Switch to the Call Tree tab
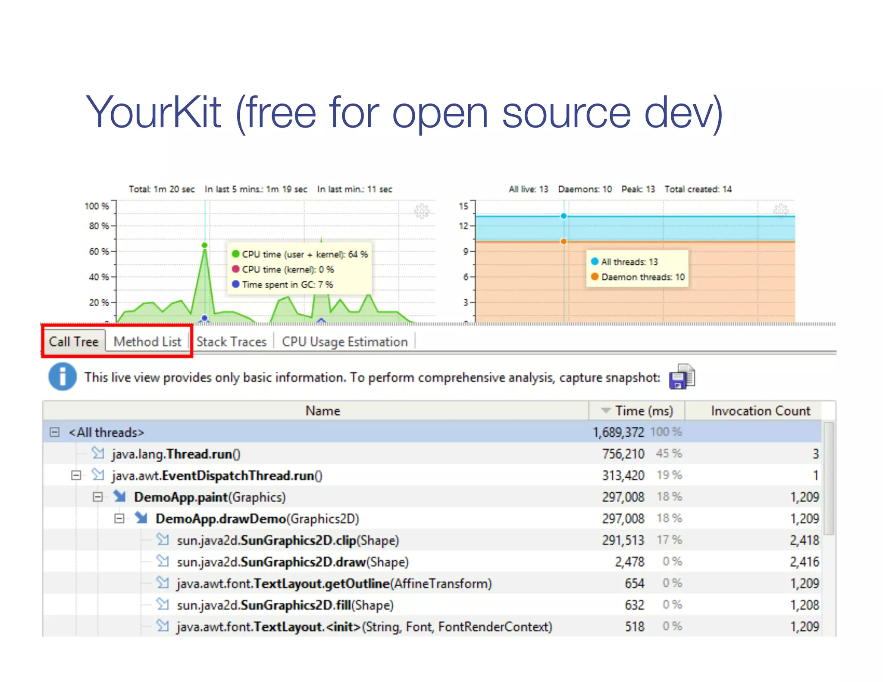 (74, 342)
